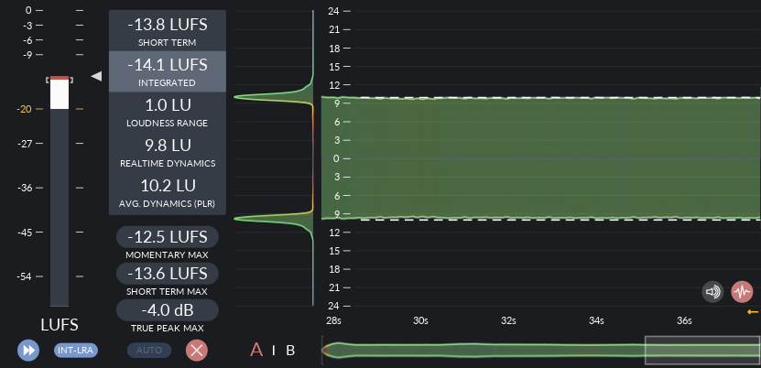Image resolution: width=761 pixels, height=368 pixels.
Task: Toggle the AUTO button
Action: click(148, 350)
